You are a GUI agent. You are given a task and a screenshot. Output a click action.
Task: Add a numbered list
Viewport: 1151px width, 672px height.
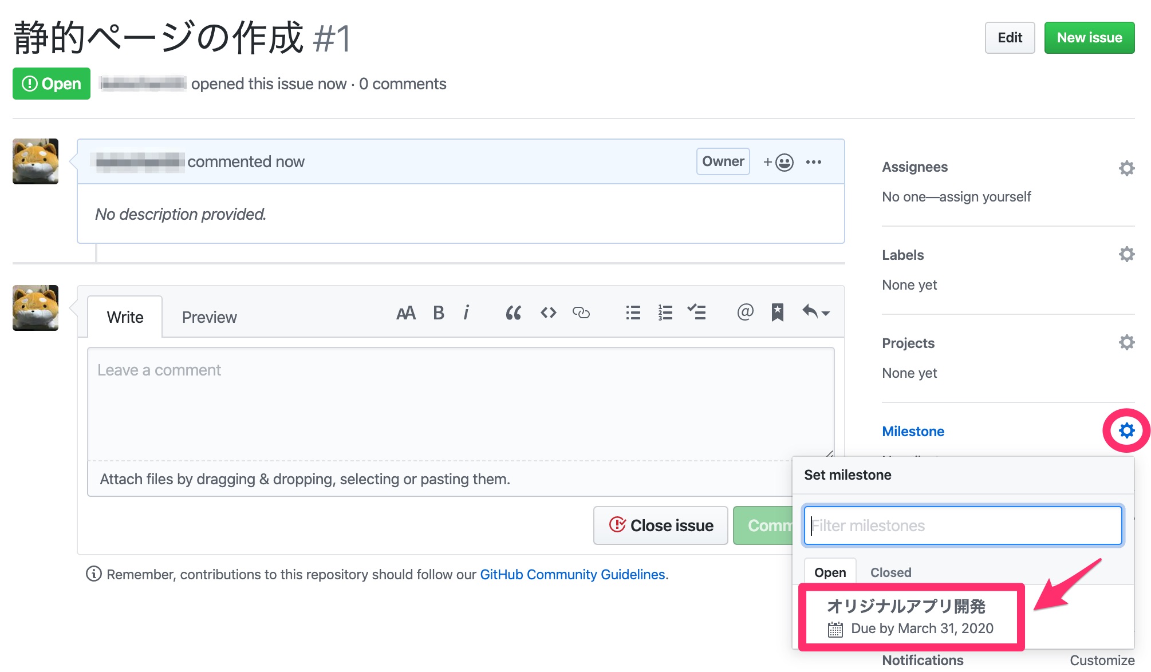pos(665,313)
